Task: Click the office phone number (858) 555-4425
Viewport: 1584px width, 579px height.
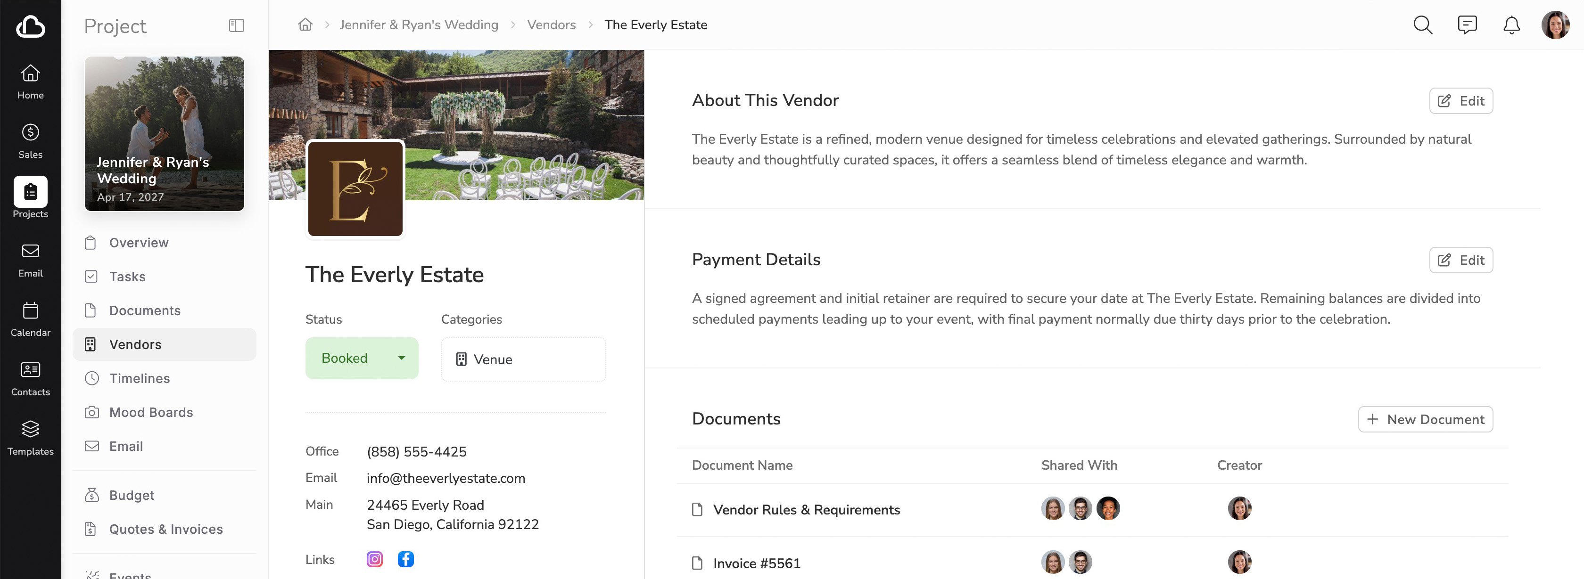Action: click(416, 452)
